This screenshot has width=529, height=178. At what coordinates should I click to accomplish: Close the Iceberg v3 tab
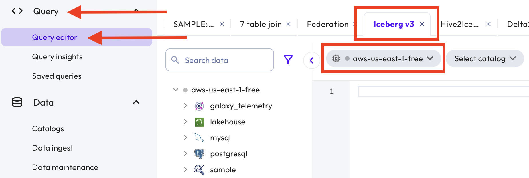coord(422,24)
